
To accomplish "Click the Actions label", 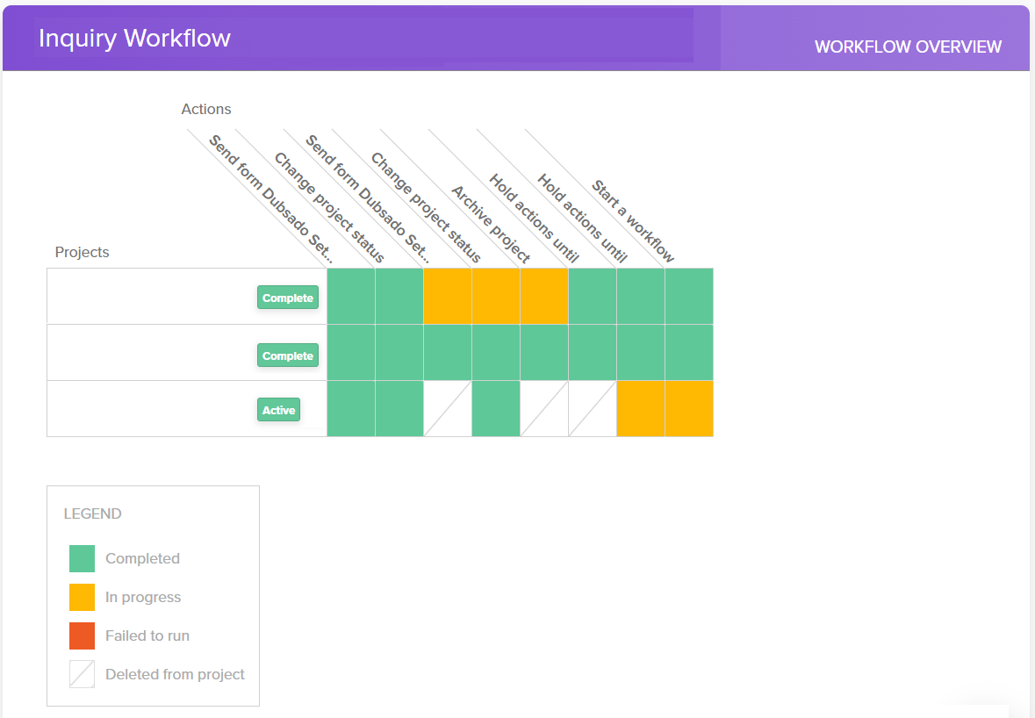I will pyautogui.click(x=206, y=109).
